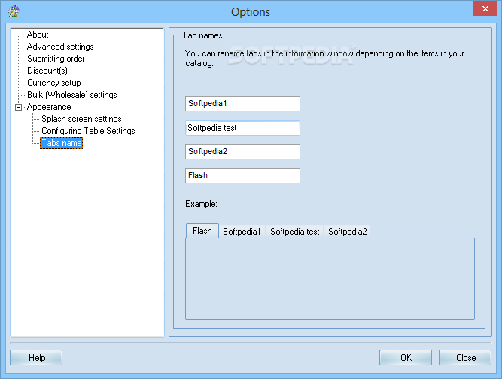
Task: Switch to the Flash example tab
Action: [202, 231]
